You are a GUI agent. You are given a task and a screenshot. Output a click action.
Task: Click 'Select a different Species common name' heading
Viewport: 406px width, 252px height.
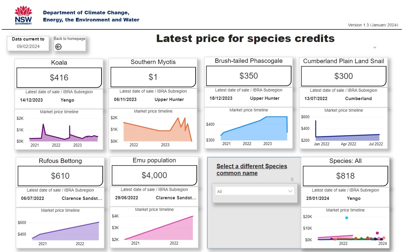(x=252, y=170)
